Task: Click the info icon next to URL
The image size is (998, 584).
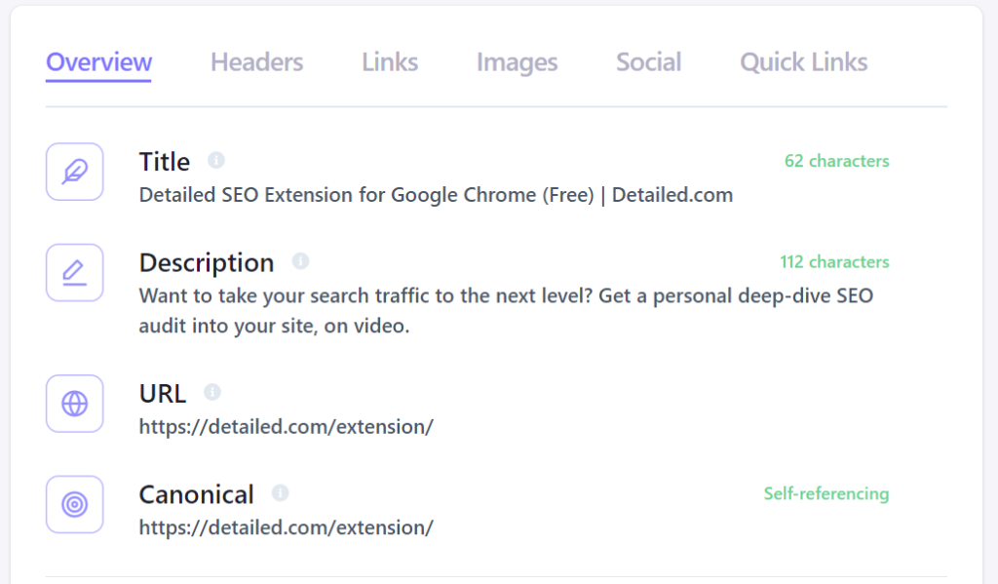Action: point(212,392)
